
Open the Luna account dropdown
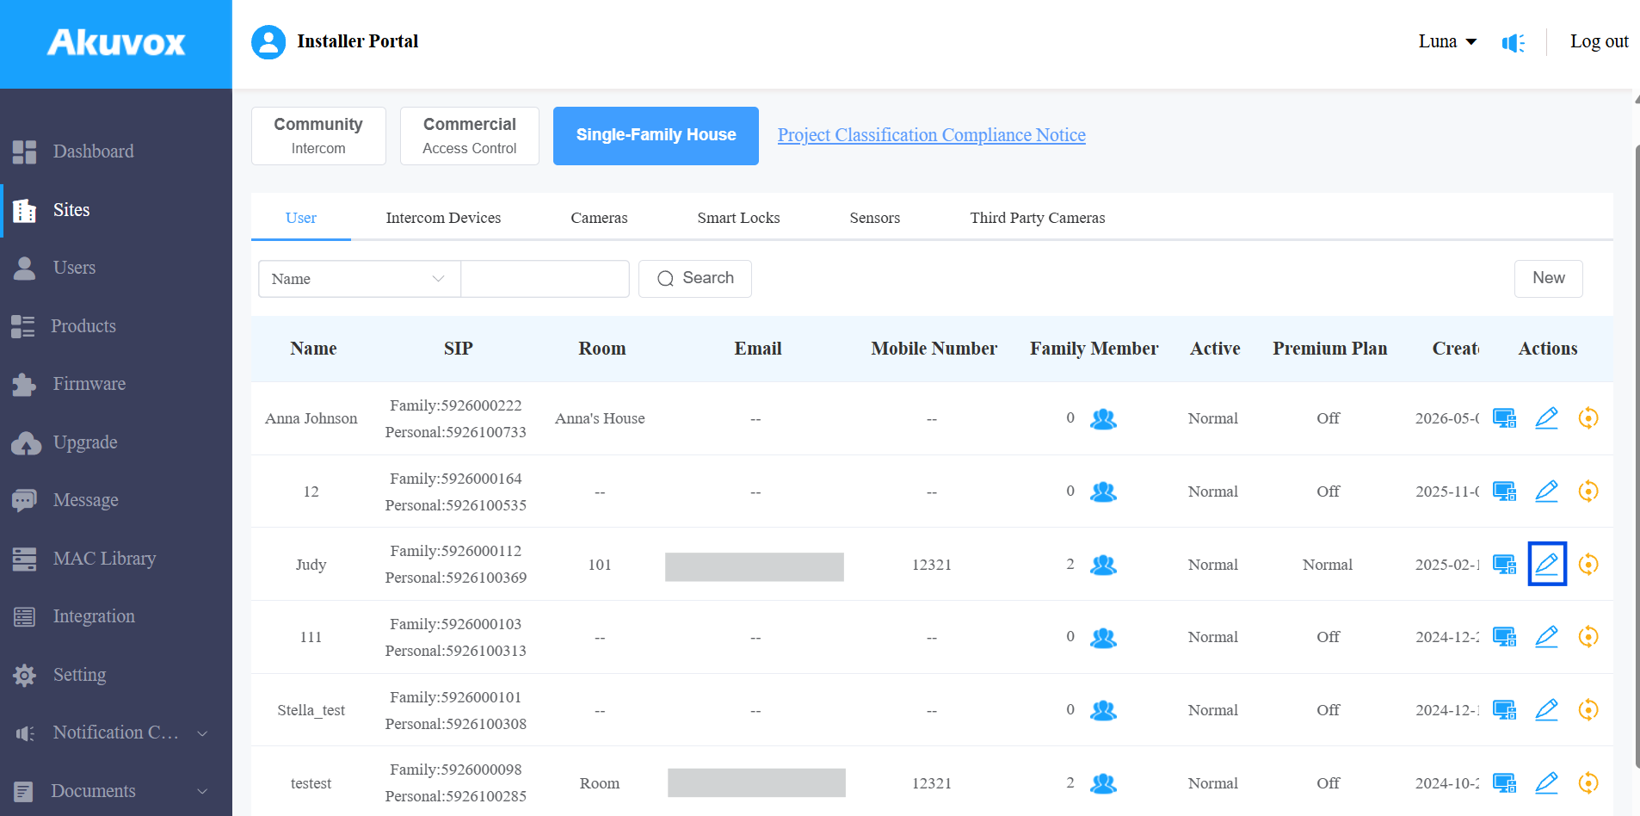1447,41
